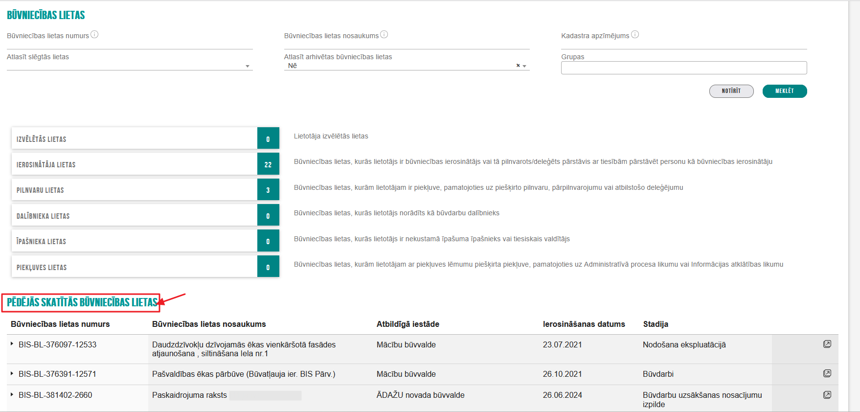
Task: Open the Izvēlētās lietas category
Action: click(145, 138)
